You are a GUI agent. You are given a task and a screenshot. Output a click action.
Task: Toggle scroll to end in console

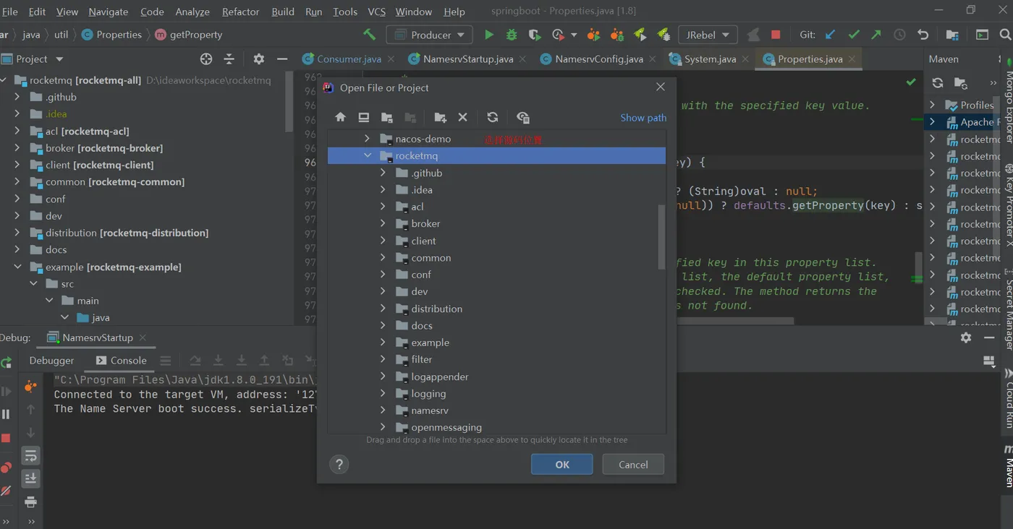(30, 478)
